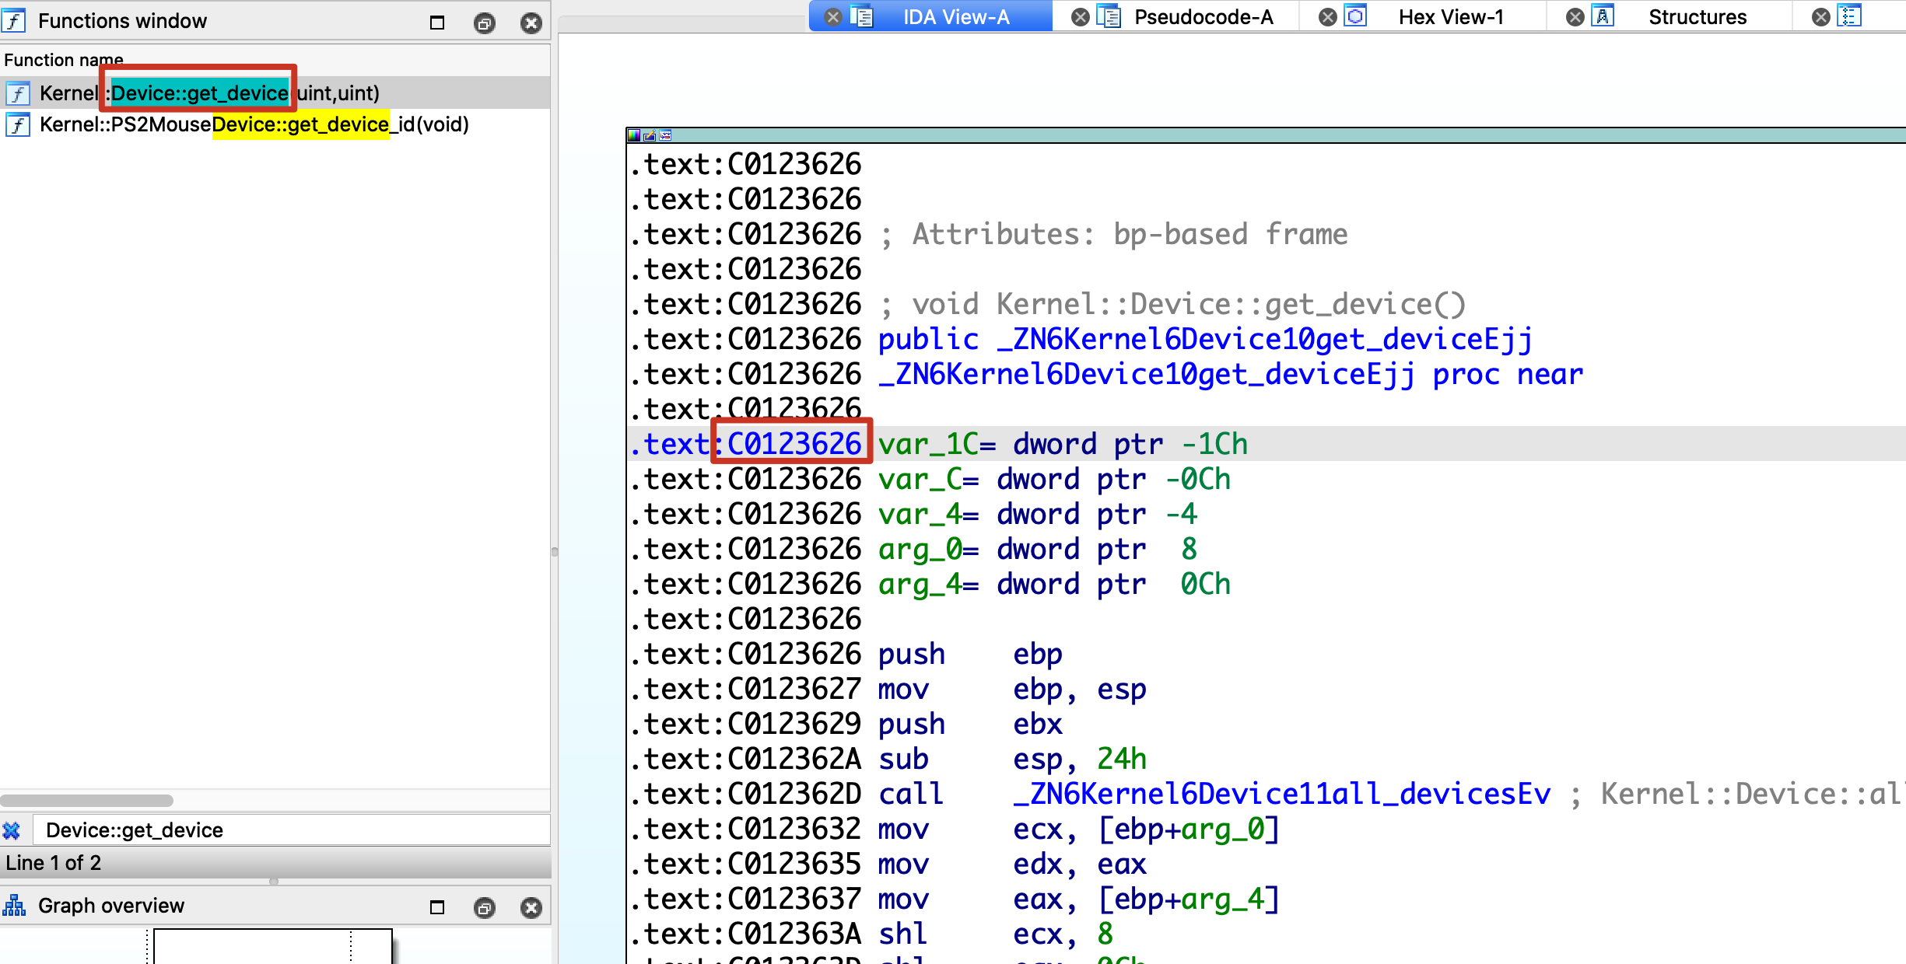The image size is (1906, 964).
Task: Click the Function name column header
Action: (64, 60)
